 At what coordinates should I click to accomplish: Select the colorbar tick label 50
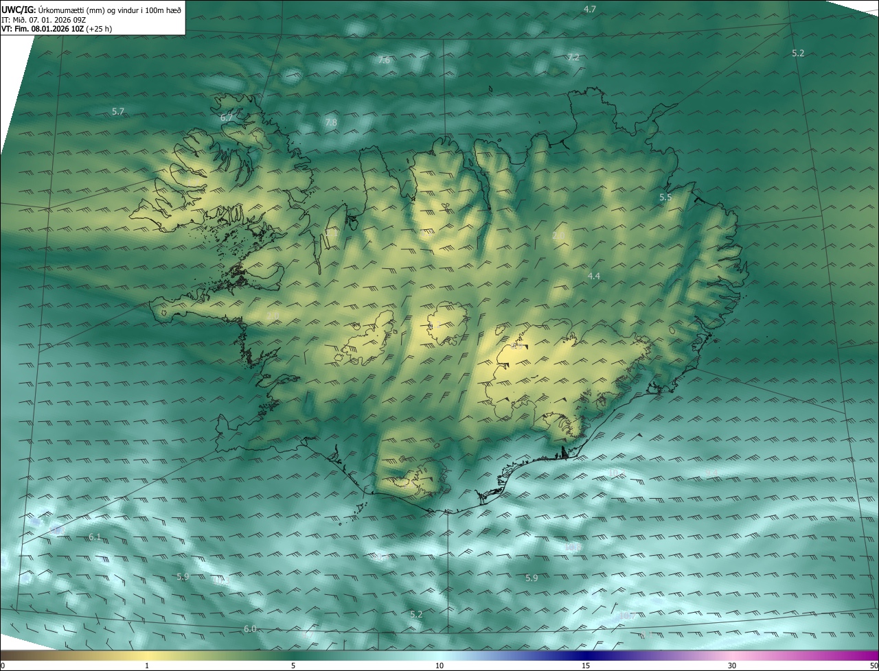coord(874,666)
